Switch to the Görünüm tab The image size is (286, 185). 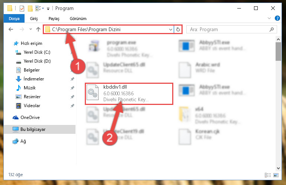(78, 19)
